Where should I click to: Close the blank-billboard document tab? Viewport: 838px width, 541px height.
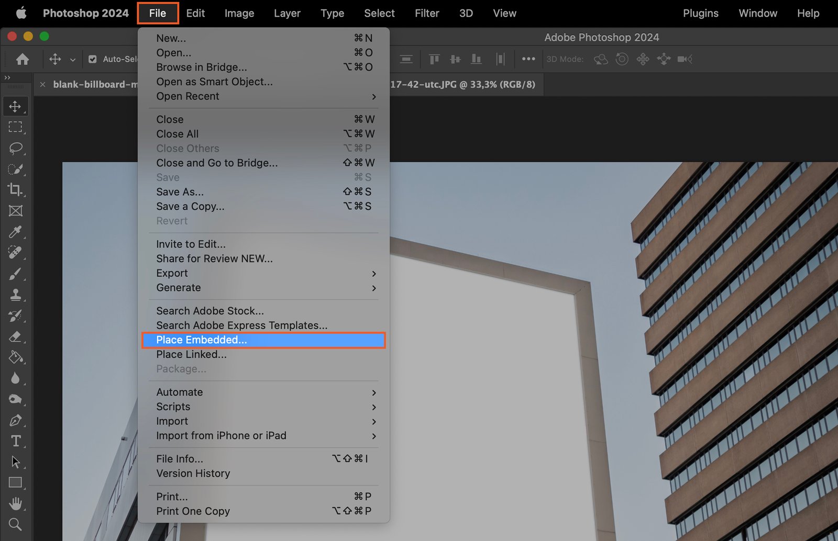pos(43,84)
